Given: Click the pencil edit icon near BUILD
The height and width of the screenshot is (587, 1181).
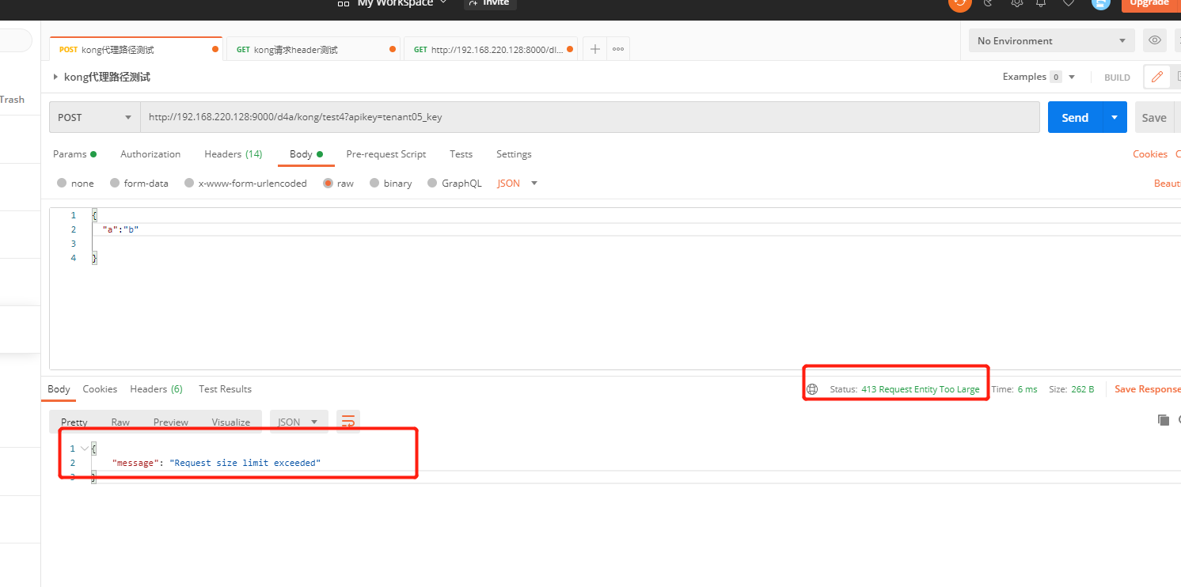Looking at the screenshot, I should click(x=1157, y=77).
